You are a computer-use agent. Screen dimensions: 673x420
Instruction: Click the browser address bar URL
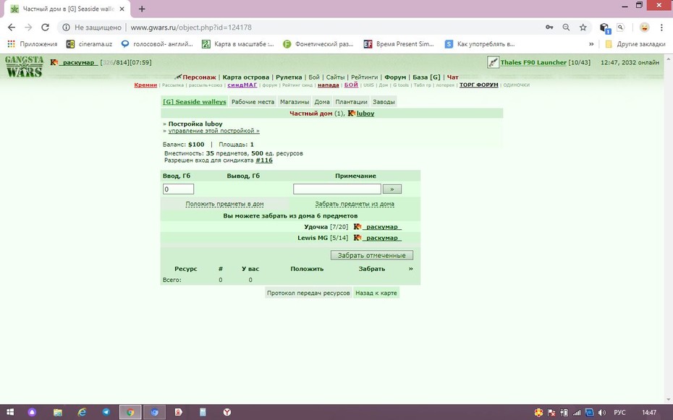(191, 27)
